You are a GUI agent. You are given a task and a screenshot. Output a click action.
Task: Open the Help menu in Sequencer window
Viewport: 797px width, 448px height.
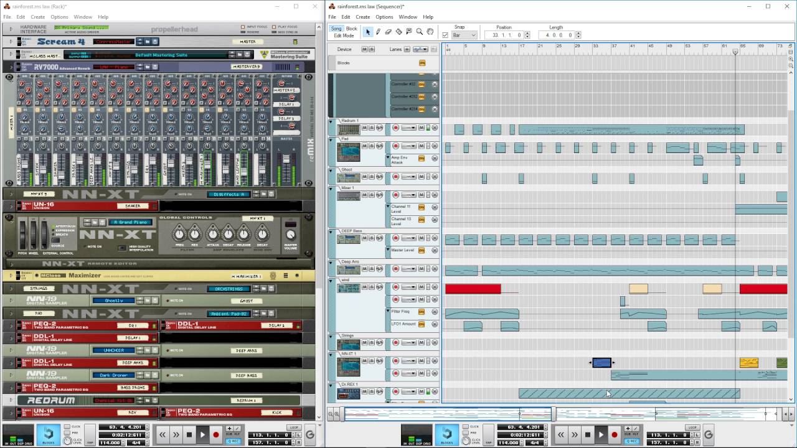click(428, 17)
